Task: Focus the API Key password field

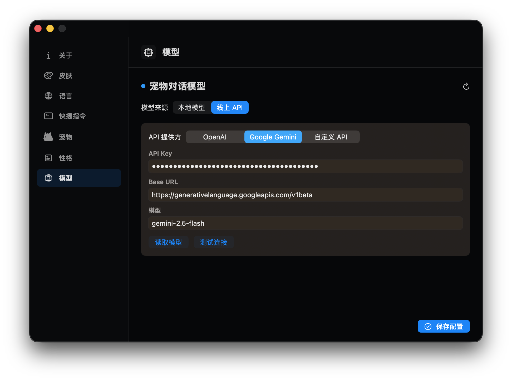Action: (x=305, y=166)
